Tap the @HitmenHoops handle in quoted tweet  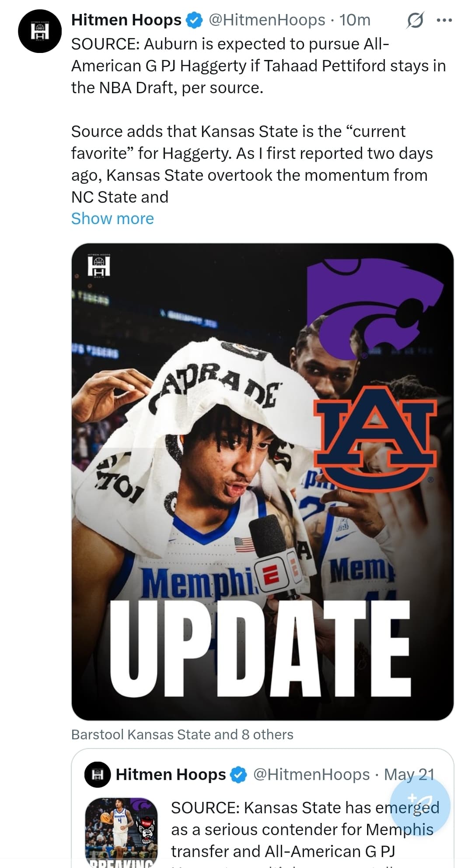(311, 775)
